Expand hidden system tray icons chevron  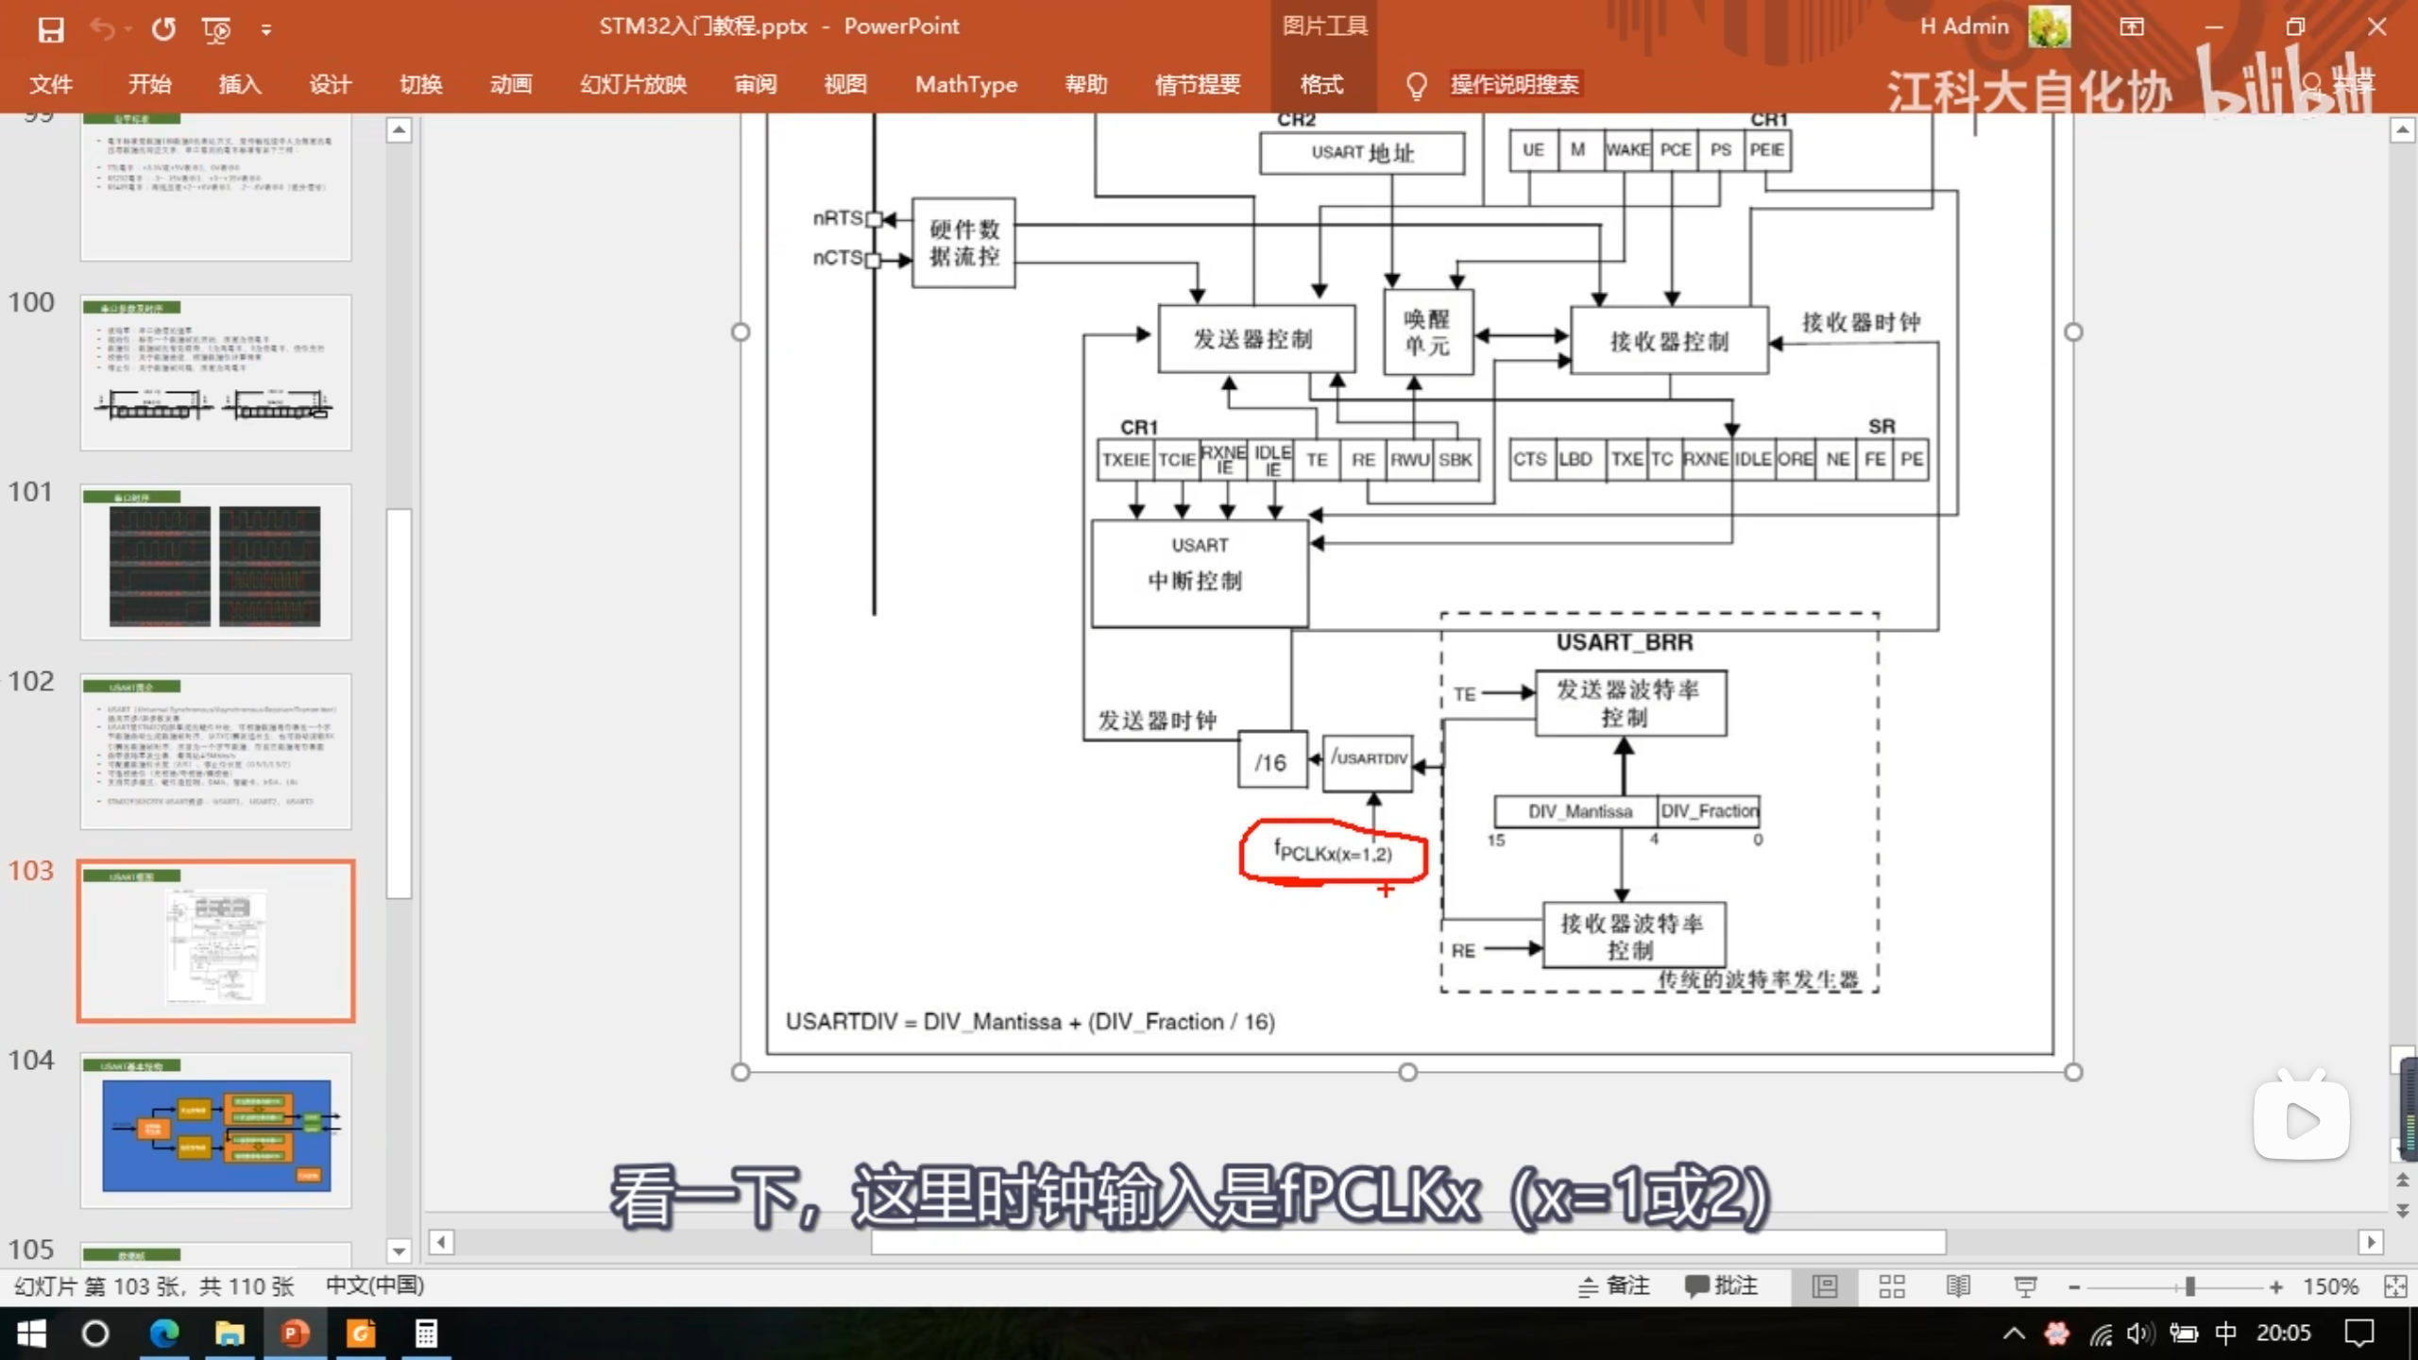pos(2013,1334)
